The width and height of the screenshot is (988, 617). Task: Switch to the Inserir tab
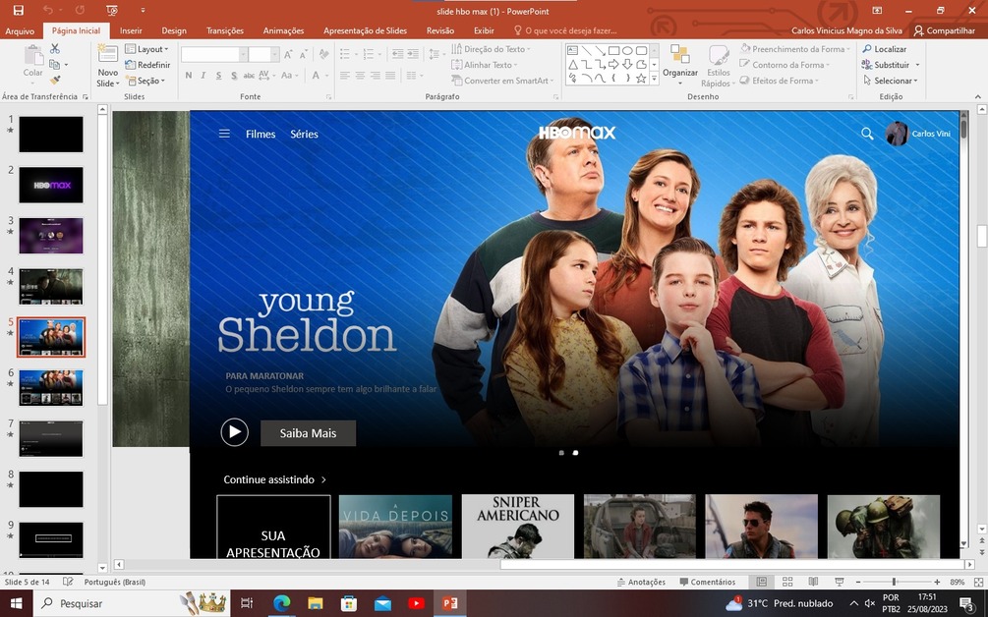coord(131,30)
